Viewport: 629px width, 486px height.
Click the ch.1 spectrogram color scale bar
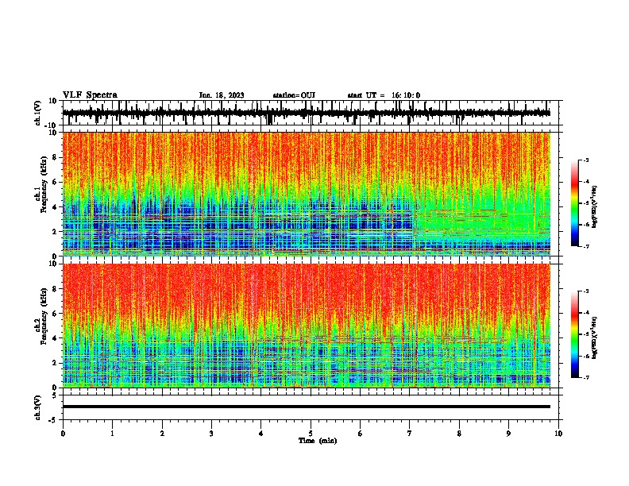click(x=574, y=203)
